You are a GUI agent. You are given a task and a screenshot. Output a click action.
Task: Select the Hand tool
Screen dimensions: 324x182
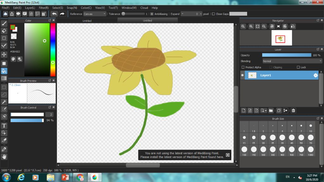[x=4, y=157]
